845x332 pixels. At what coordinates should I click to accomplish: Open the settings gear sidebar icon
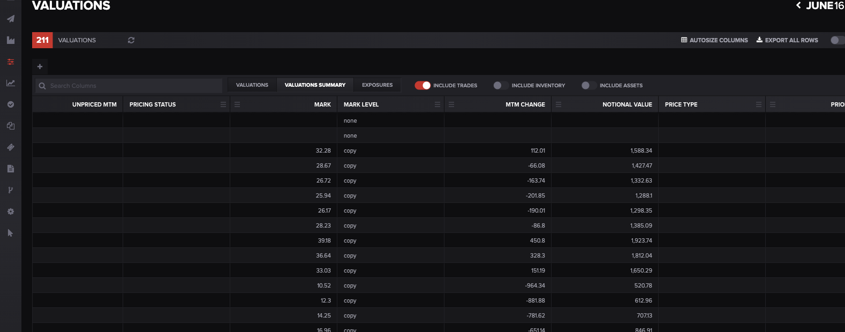pos(11,212)
